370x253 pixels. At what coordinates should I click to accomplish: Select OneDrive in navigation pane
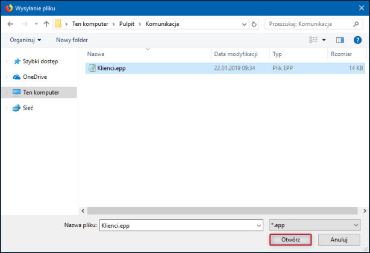click(x=35, y=77)
